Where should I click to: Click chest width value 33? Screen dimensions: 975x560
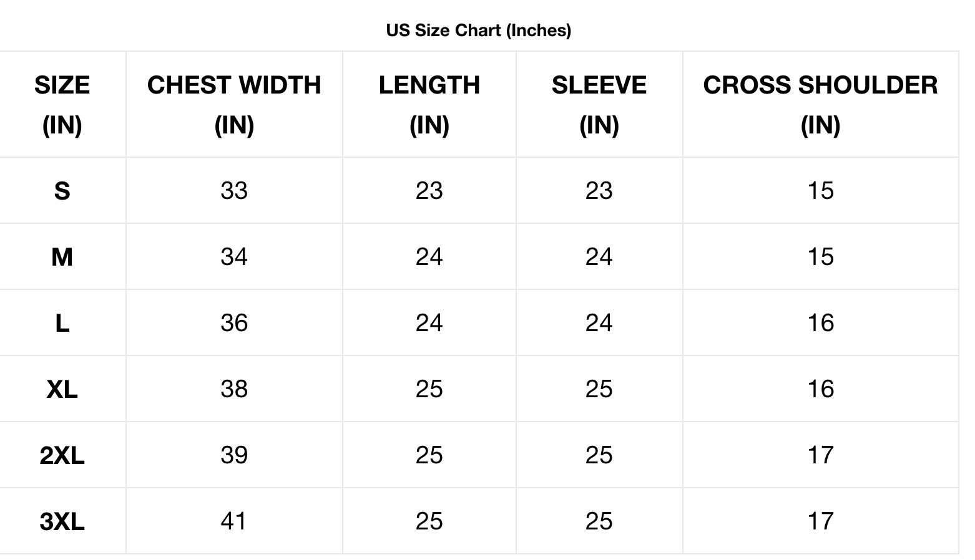[234, 191]
